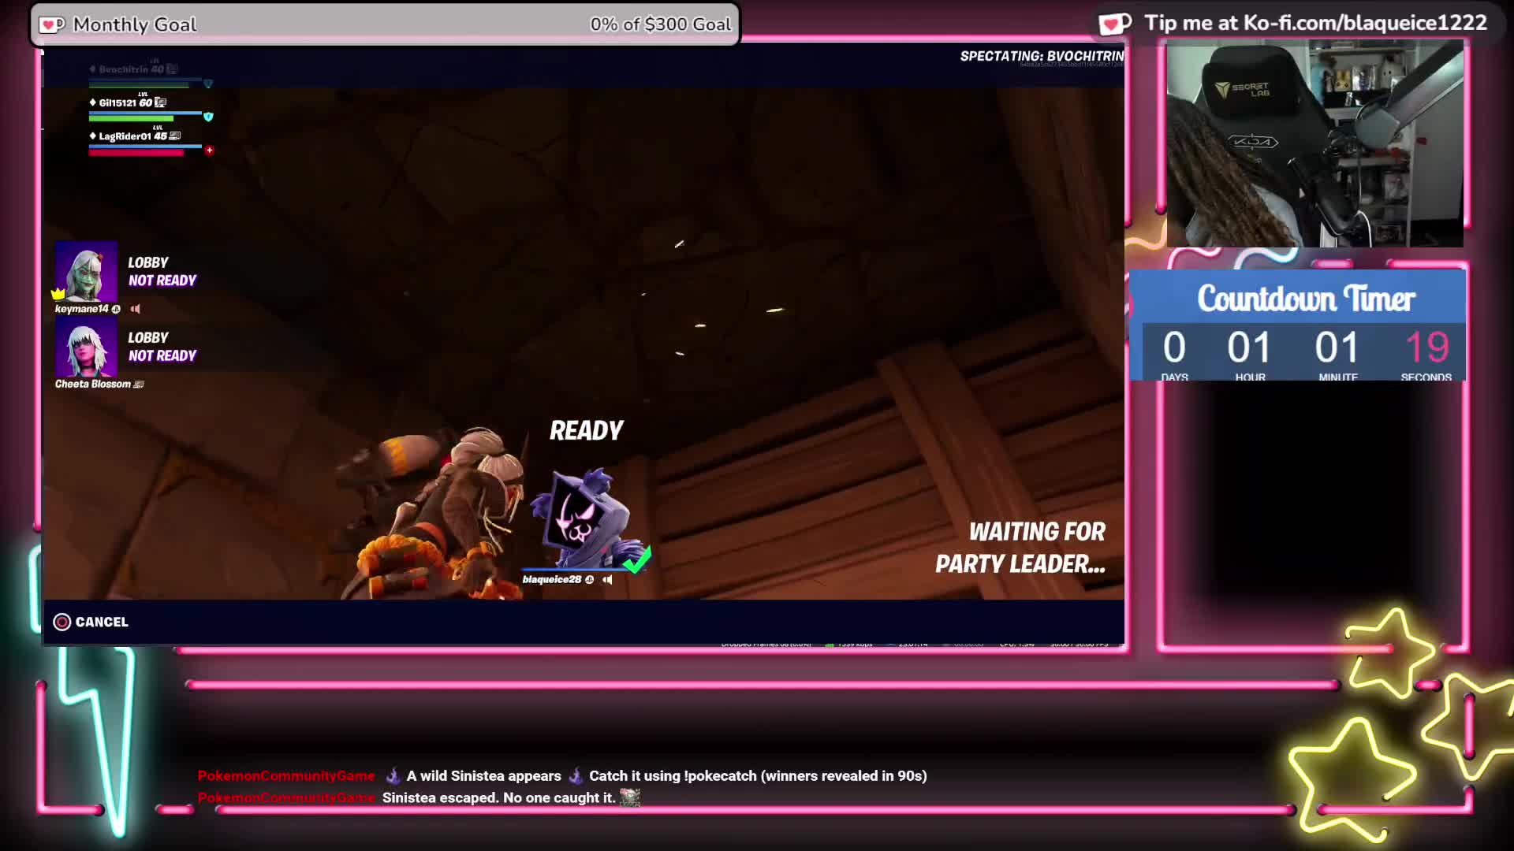Click the countdown seconds value 19
1514x851 pixels.
point(1426,347)
